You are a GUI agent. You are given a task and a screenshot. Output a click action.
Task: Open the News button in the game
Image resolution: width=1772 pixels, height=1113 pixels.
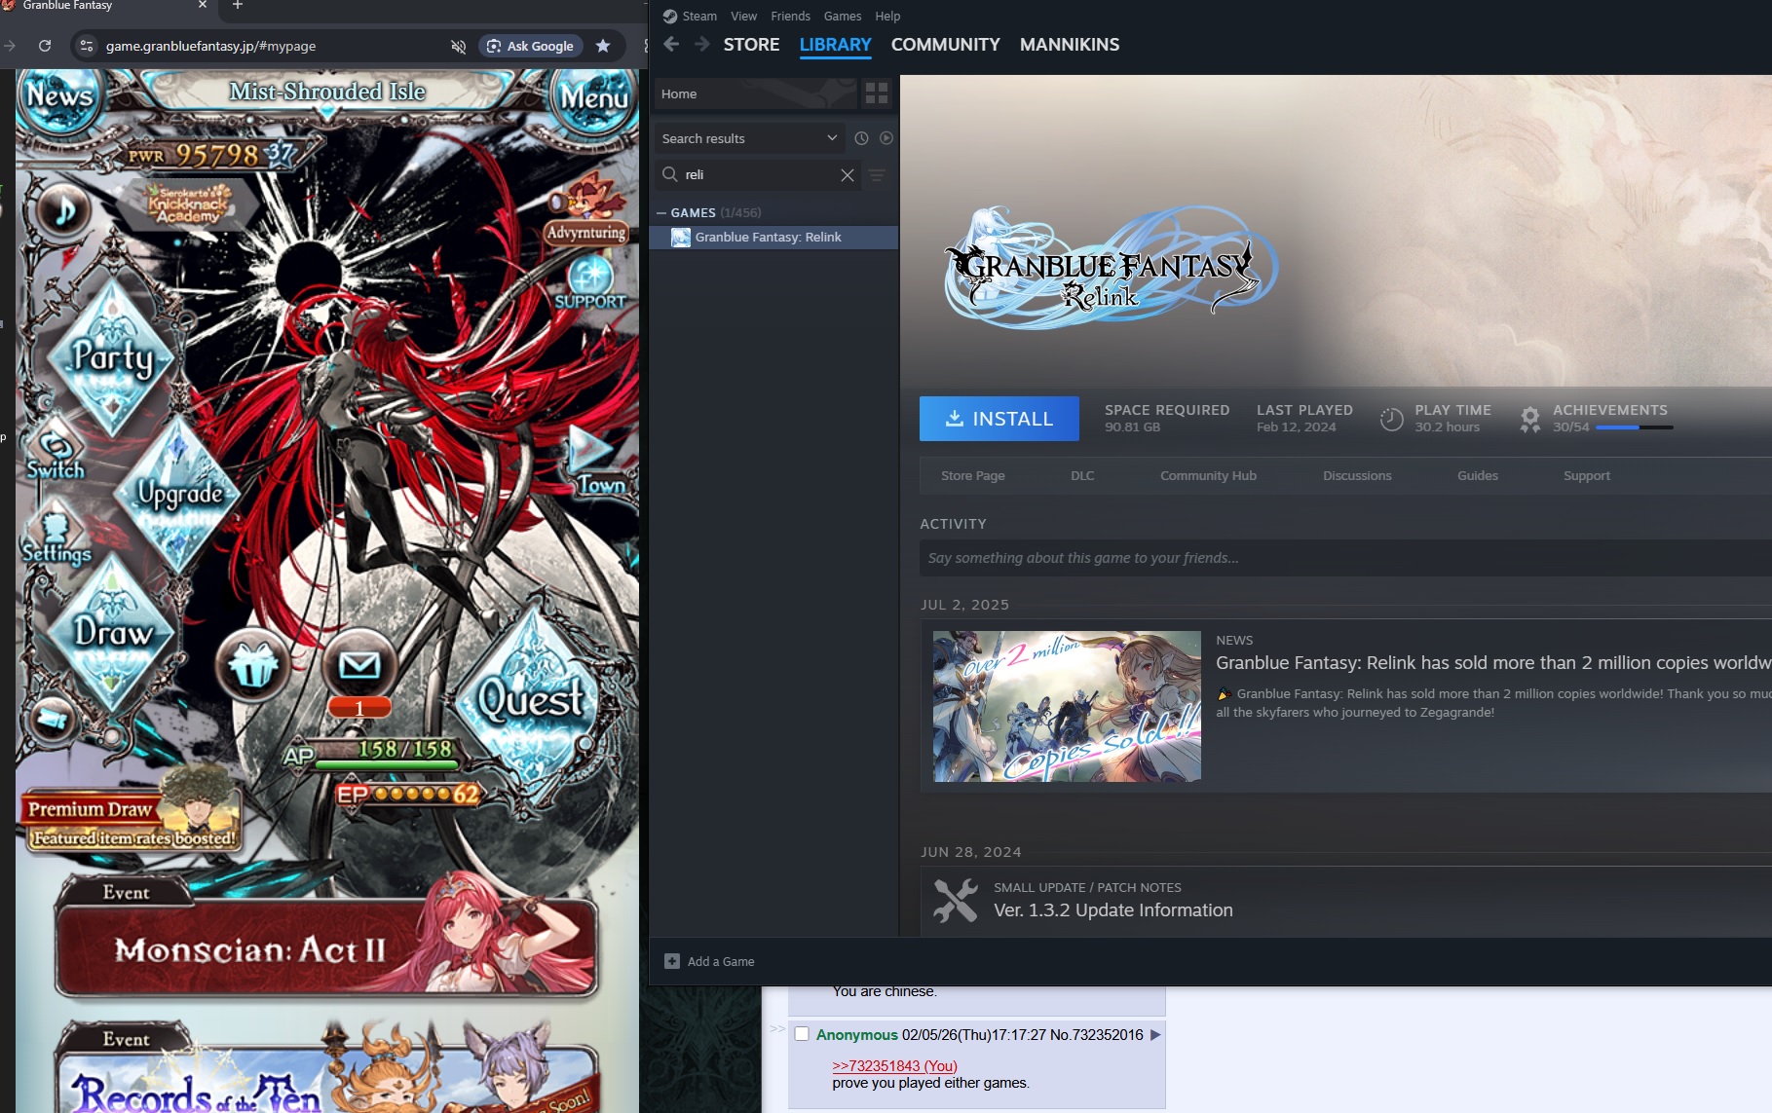[x=60, y=99]
